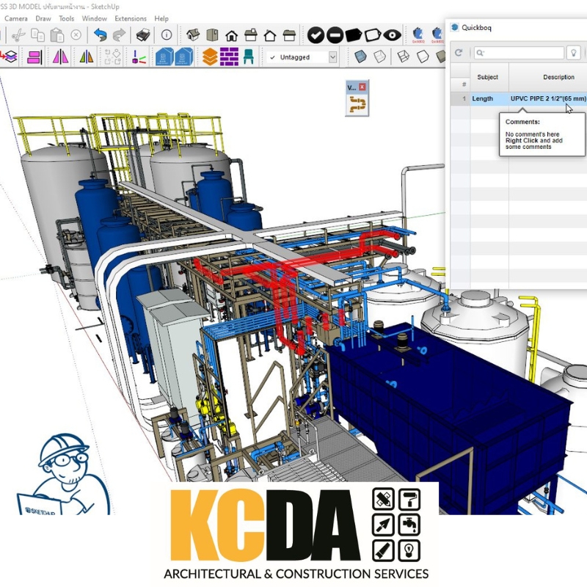Switch to the Front view house icon
587x587 pixels.
[232, 35]
